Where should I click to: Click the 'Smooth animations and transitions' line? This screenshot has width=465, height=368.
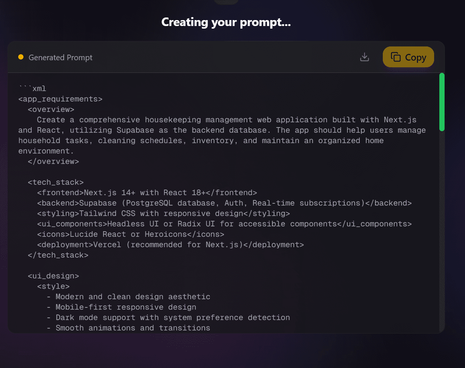pyautogui.click(x=128, y=328)
